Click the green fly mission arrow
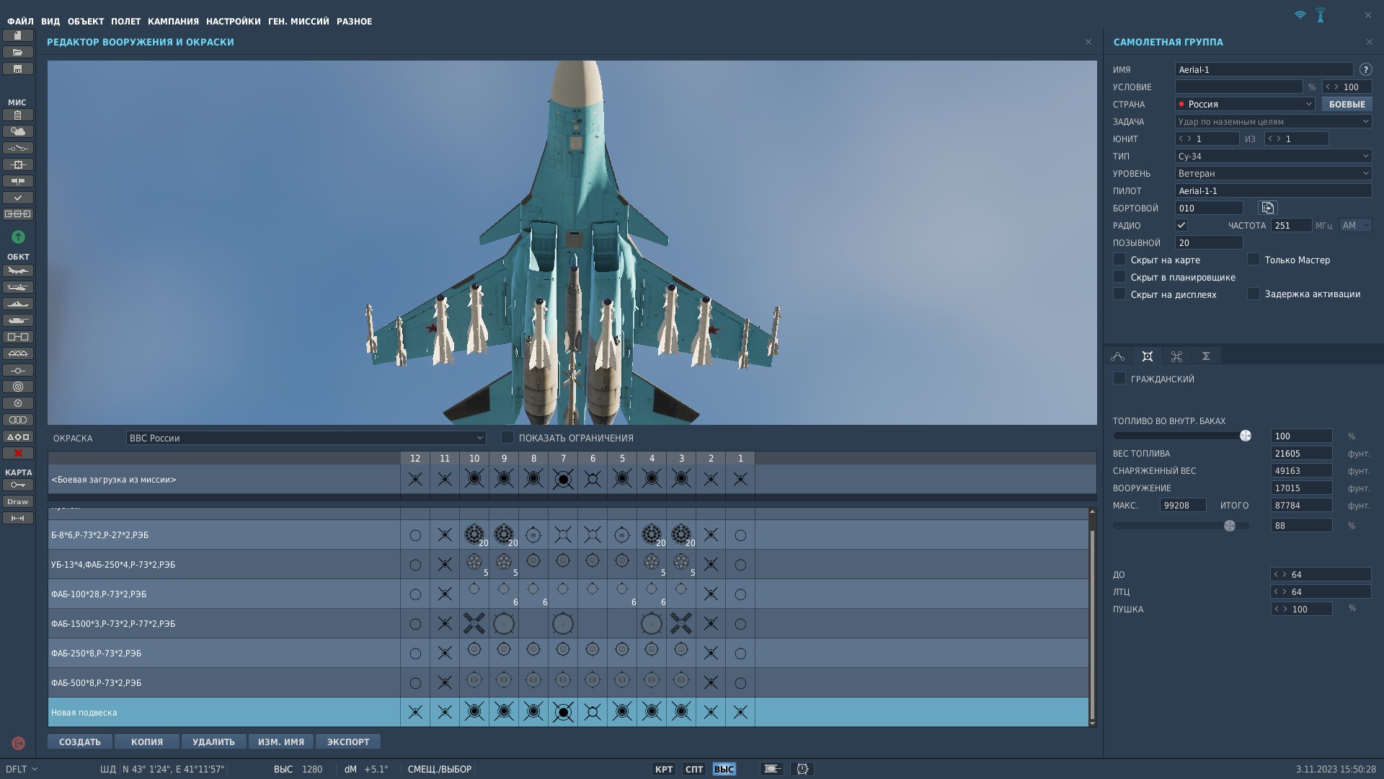This screenshot has width=1384, height=779. [x=18, y=237]
